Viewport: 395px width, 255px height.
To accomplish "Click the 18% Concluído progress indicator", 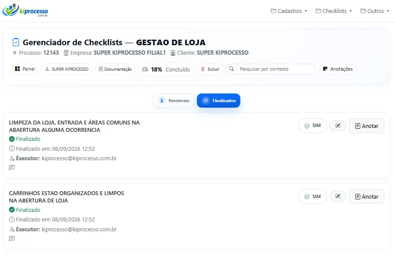I will pyautogui.click(x=166, y=69).
